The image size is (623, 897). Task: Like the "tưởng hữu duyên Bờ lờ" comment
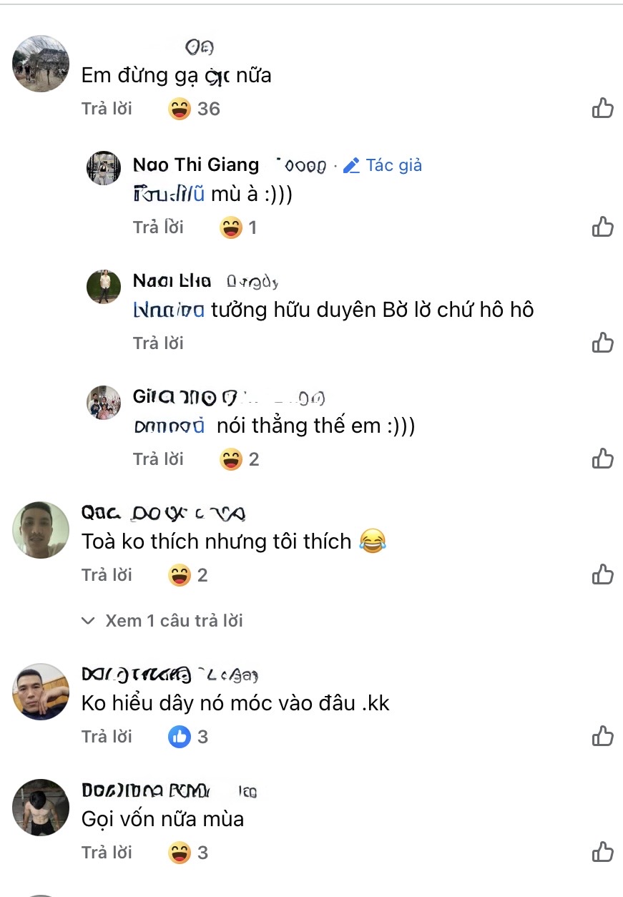pos(603,343)
